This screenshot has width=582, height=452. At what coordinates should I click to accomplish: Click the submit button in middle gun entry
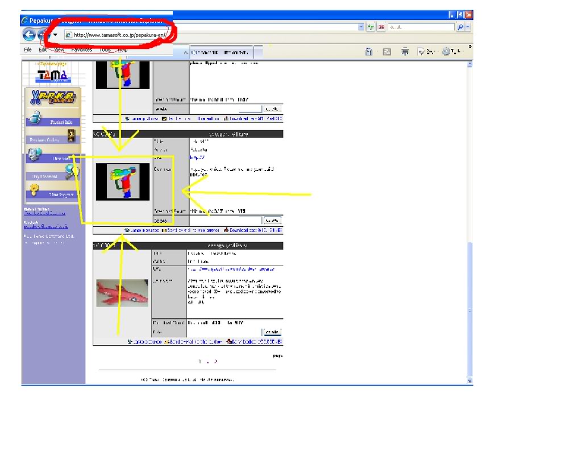[x=272, y=221]
